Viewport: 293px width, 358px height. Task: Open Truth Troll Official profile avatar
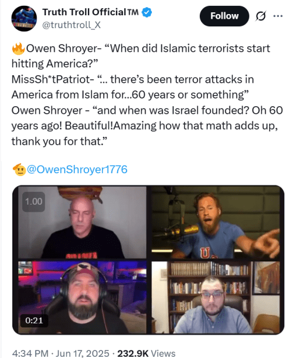pyautogui.click(x=24, y=19)
